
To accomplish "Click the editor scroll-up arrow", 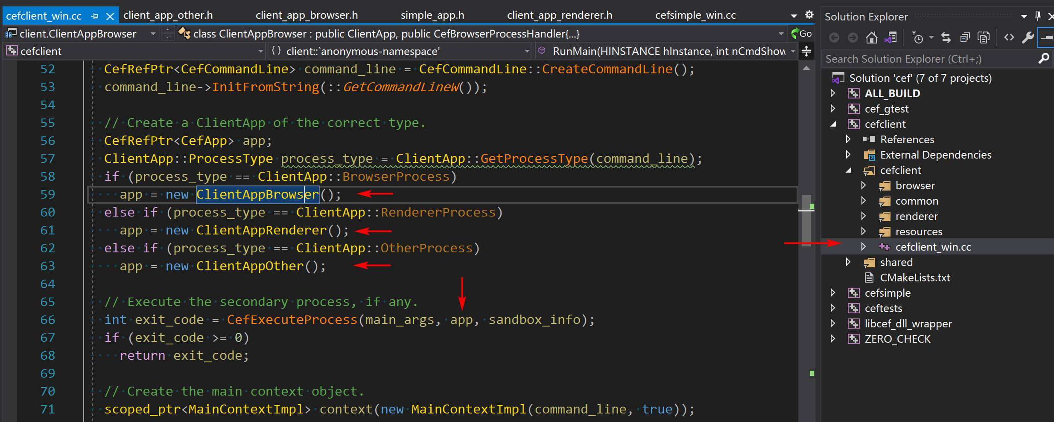I will click(x=806, y=69).
